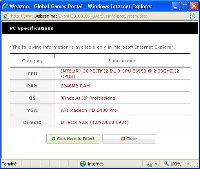Screen dimensions: 200x169
Task: Minimize the Webzen popup window
Action: point(176,6)
